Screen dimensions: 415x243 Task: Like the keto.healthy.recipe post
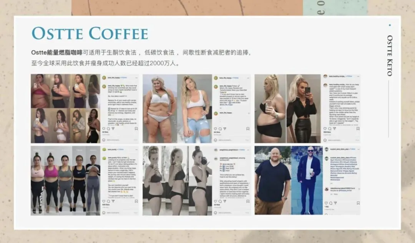[x=325, y=129]
